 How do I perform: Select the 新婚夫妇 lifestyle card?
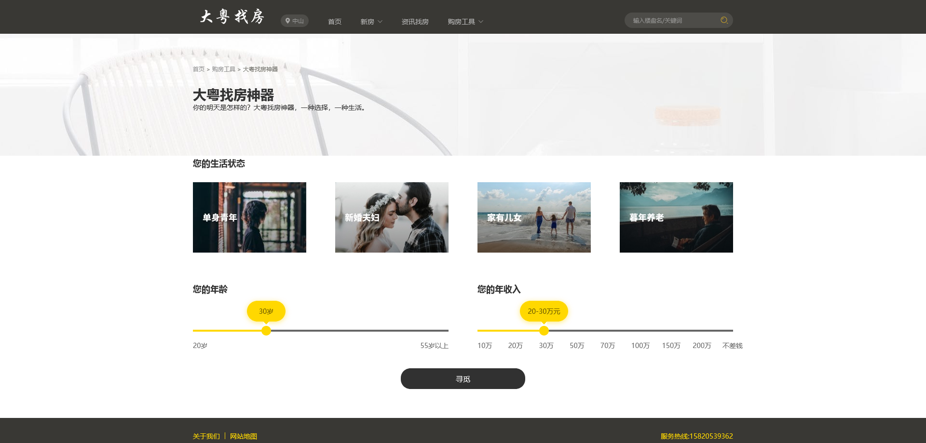tap(391, 217)
